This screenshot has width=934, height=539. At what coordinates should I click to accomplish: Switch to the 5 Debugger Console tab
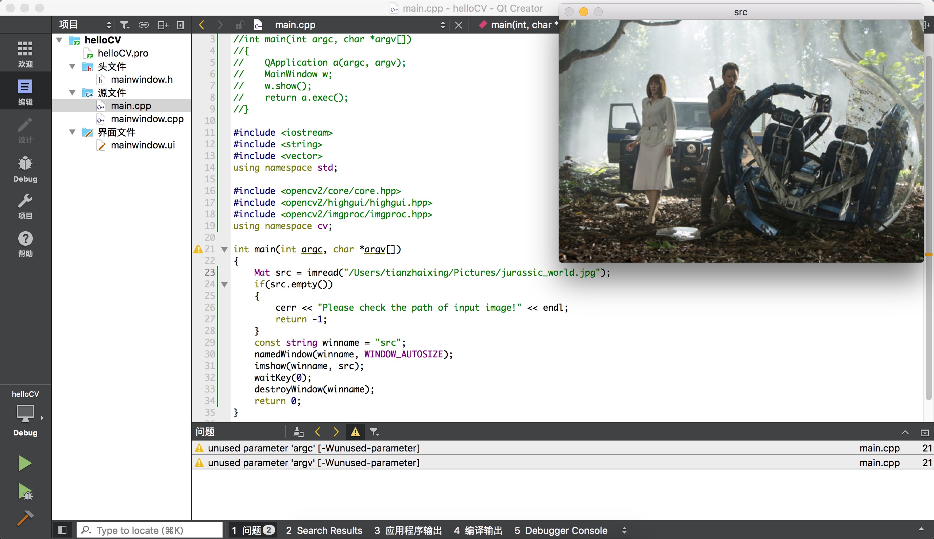click(x=561, y=530)
